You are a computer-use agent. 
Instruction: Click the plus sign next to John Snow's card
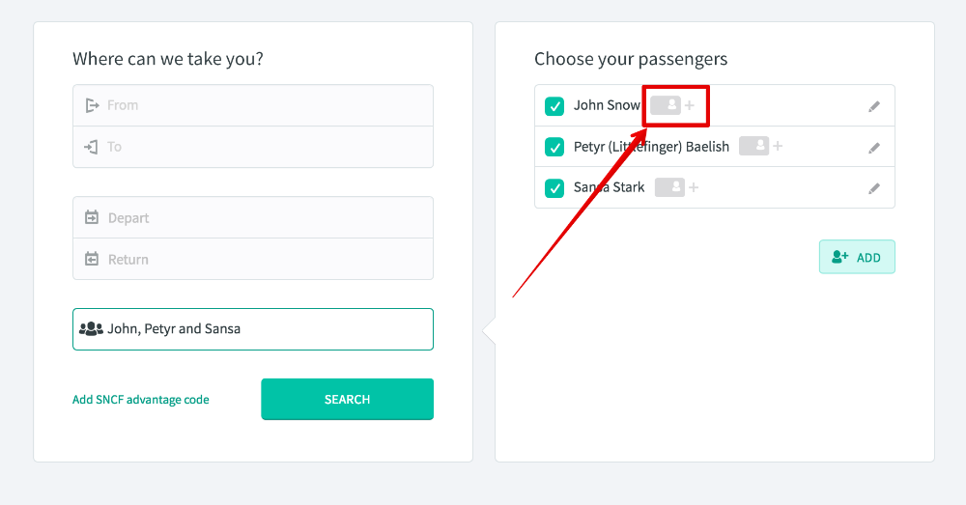pyautogui.click(x=690, y=105)
